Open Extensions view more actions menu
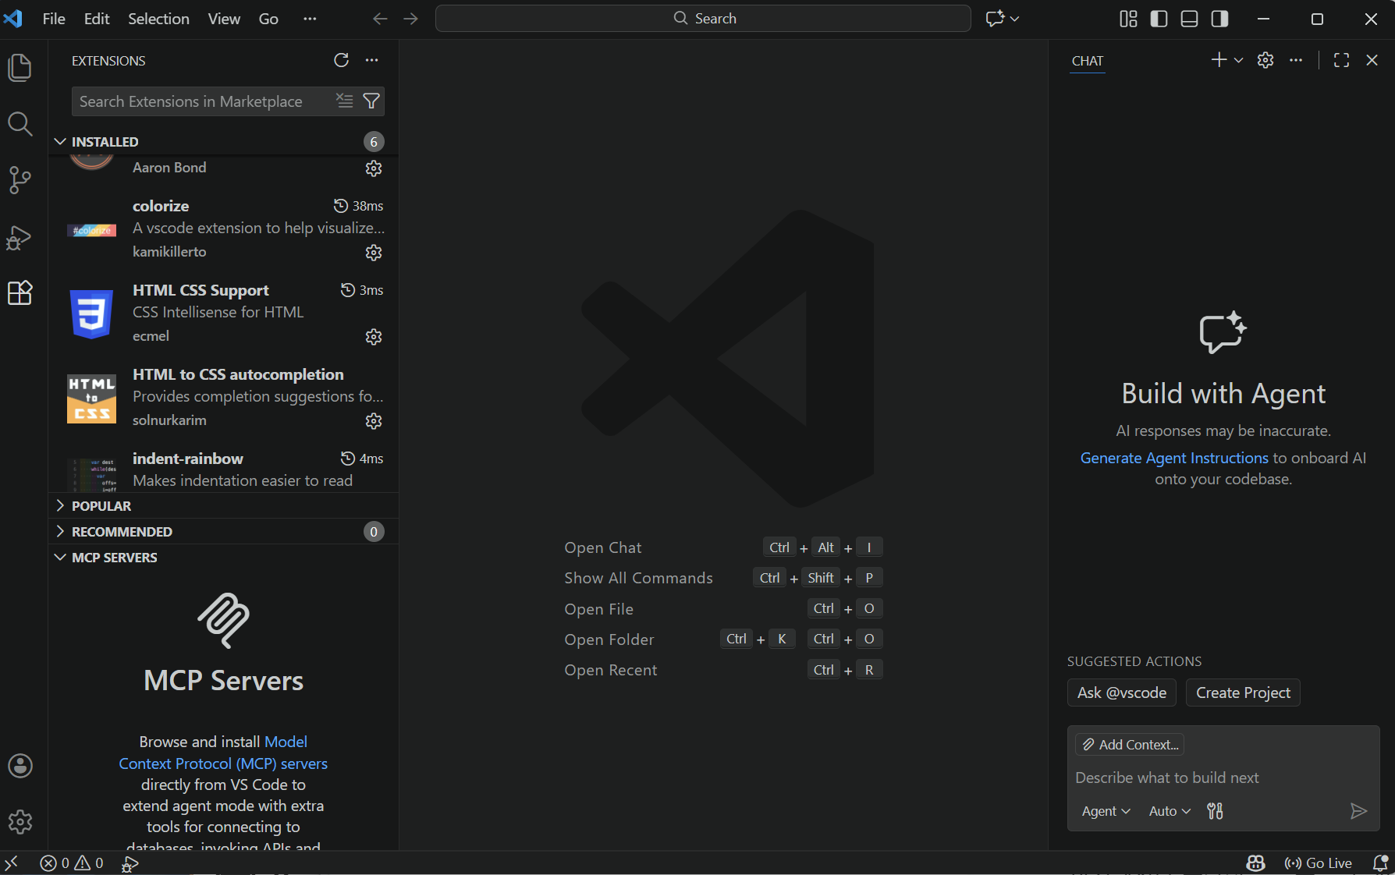This screenshot has width=1395, height=875. [x=372, y=60]
